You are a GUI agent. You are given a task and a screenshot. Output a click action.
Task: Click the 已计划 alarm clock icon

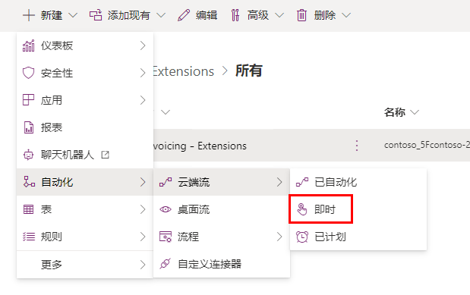coord(302,237)
